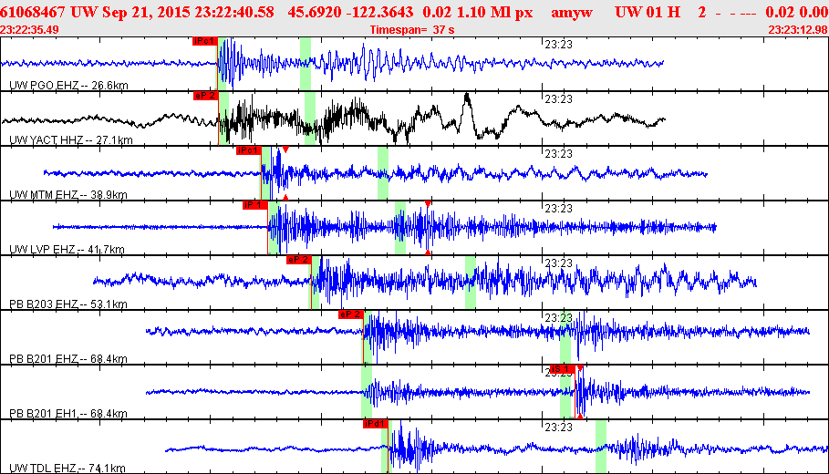This screenshot has width=829, height=474.
Task: Click the green predicted S band on PGO trace
Action: coord(305,64)
